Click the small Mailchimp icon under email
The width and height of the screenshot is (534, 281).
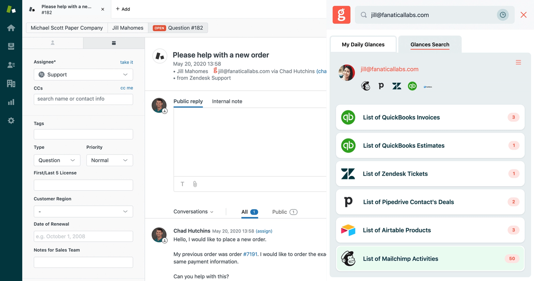point(366,86)
